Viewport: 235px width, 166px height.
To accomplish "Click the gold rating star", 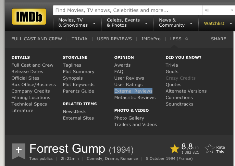I will 175,149.
